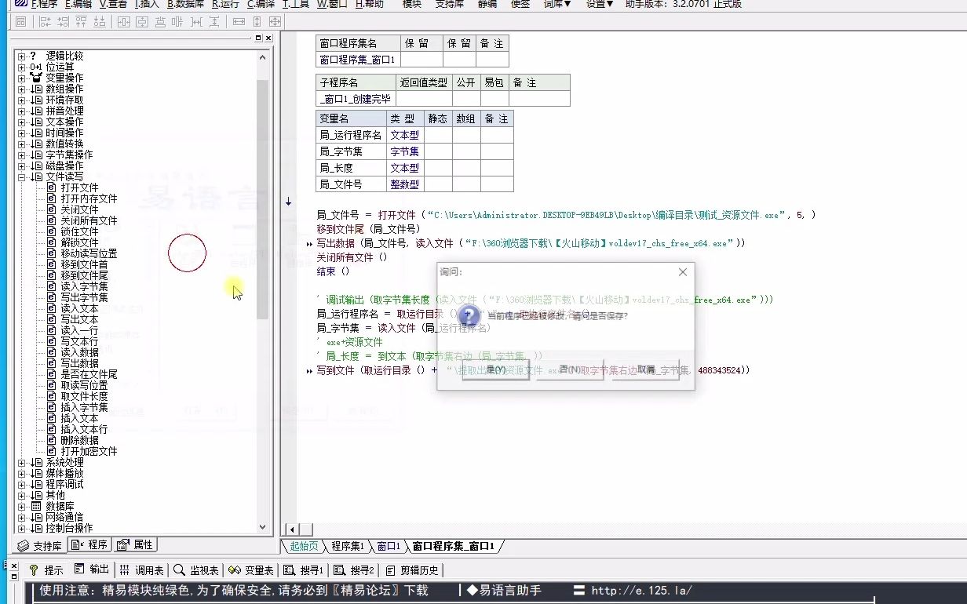967x604 pixels.
Task: Switch to the 属性 panel tab
Action: pyautogui.click(x=137, y=544)
